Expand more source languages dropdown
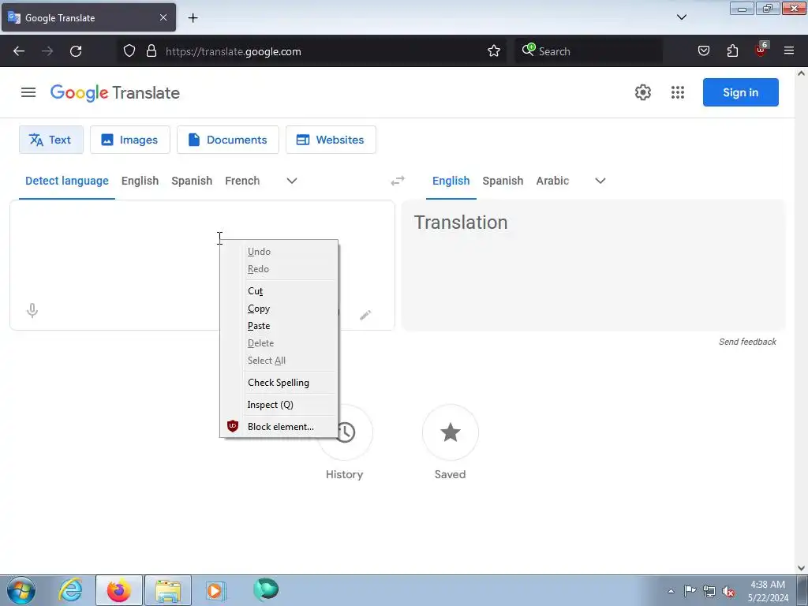 [x=292, y=181]
